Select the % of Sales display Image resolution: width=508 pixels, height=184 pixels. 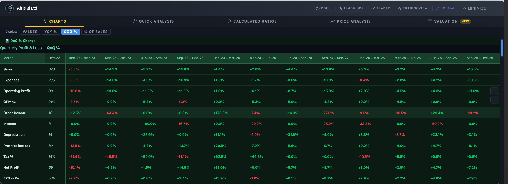click(x=96, y=32)
